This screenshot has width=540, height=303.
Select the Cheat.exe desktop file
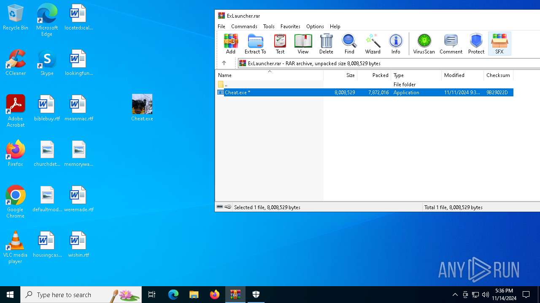click(142, 108)
